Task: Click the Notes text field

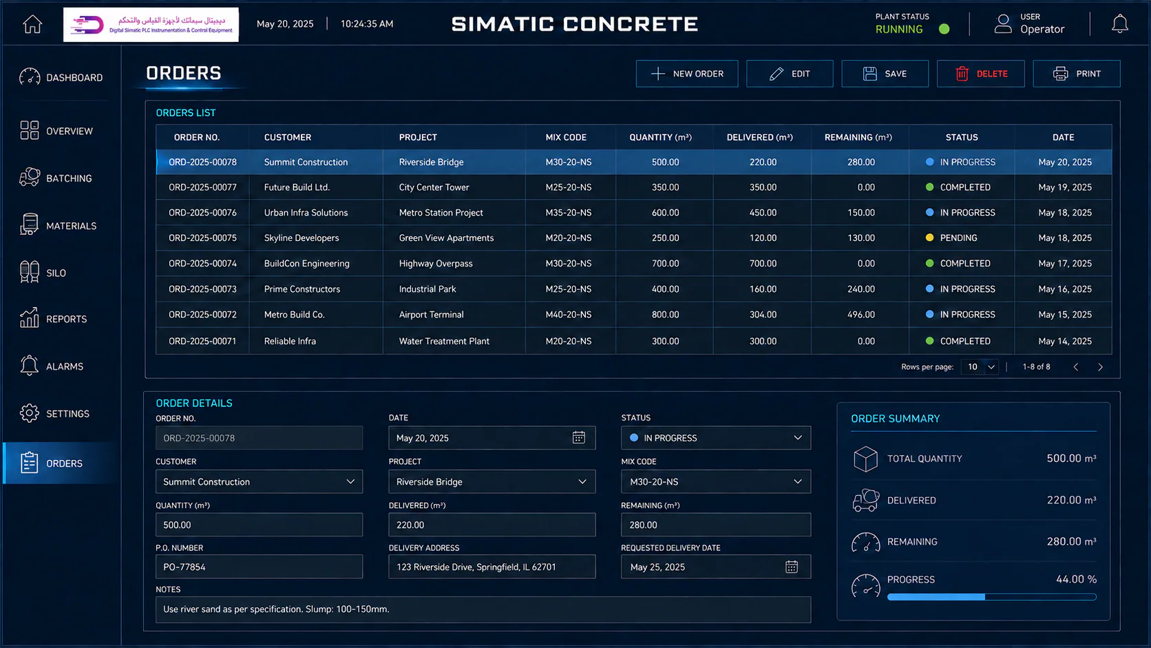Action: [x=483, y=609]
